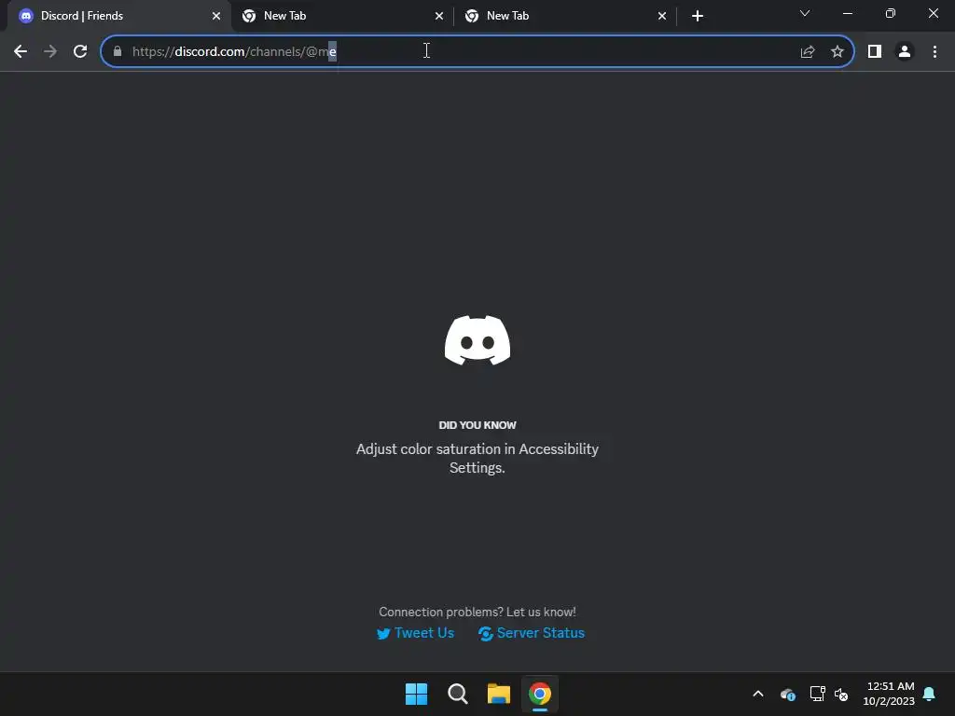Reload the Discord page

[x=80, y=52]
